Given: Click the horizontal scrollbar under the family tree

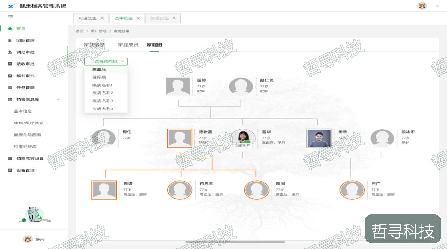Looking at the screenshot, I should coord(235,242).
